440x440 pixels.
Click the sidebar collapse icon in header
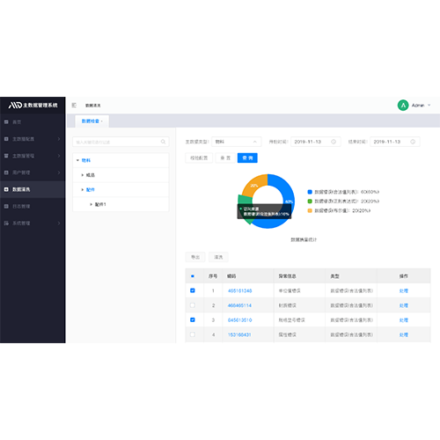tap(74, 105)
